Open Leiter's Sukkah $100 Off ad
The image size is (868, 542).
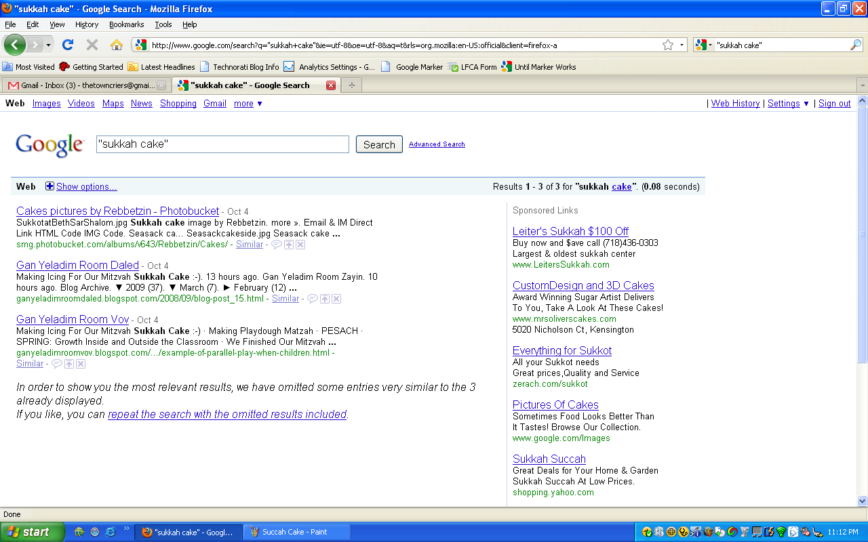[570, 231]
